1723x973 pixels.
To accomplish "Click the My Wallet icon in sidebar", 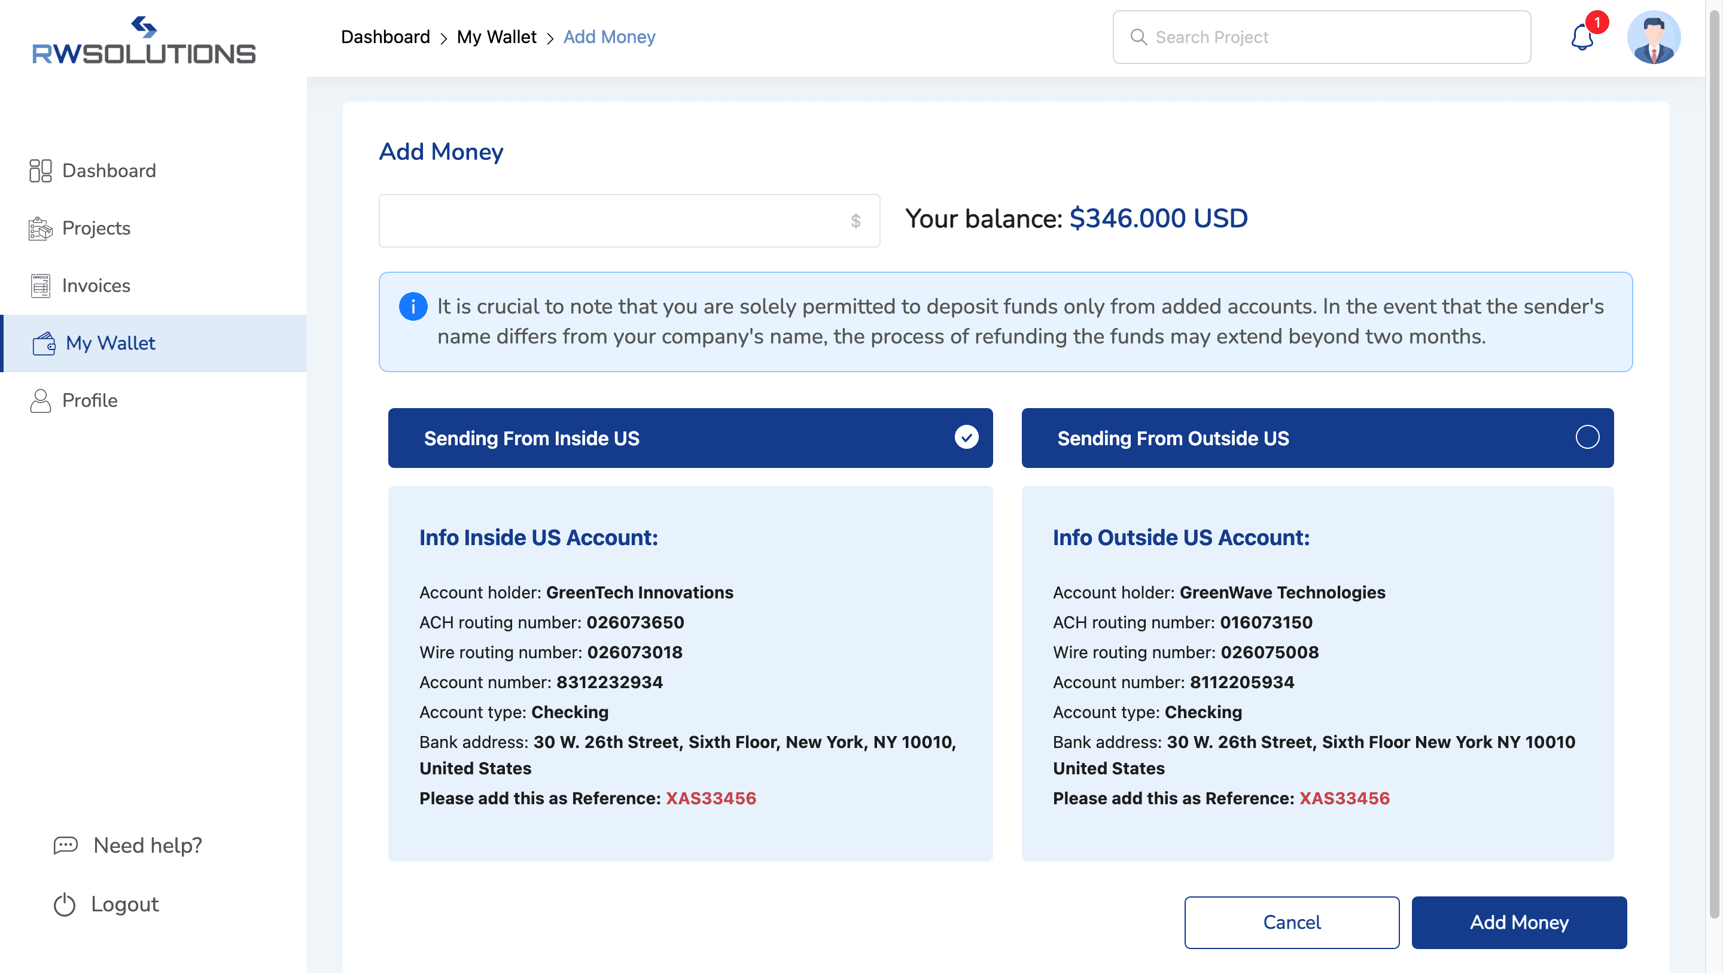I will tap(44, 343).
